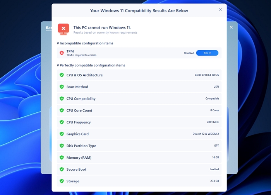Click the 'Enabled' value for Secure Boot
This screenshot has height=195, width=271.
point(214,169)
